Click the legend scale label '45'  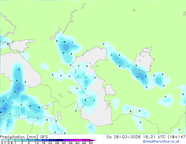(84, 143)
